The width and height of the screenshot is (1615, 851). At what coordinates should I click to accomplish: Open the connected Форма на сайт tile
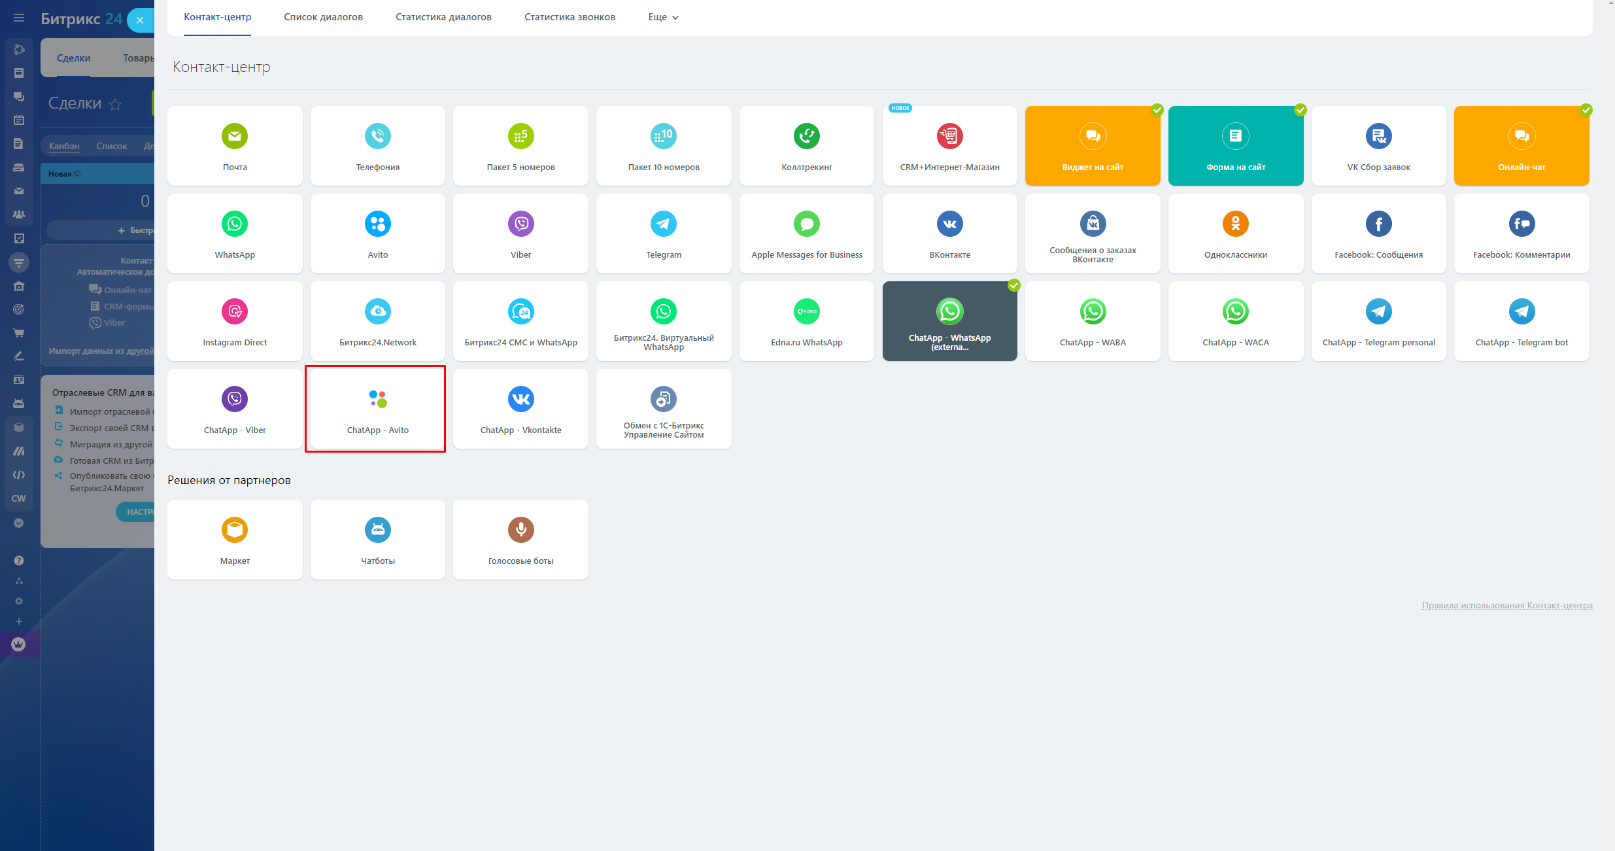[1235, 146]
